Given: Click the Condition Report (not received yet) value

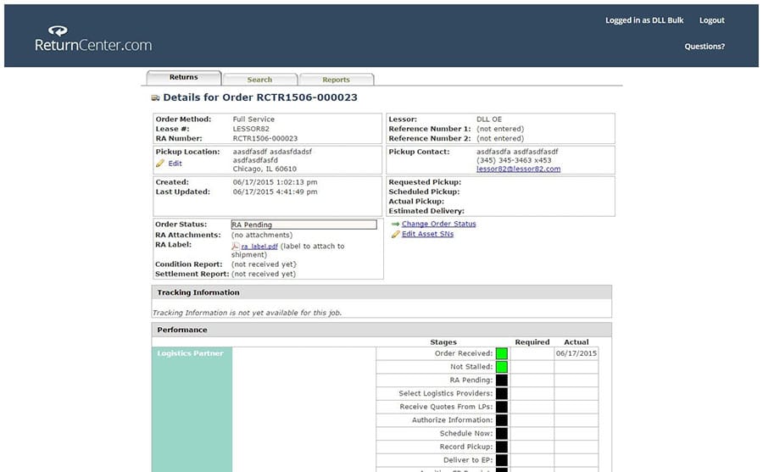Looking at the screenshot, I should pos(264,264).
